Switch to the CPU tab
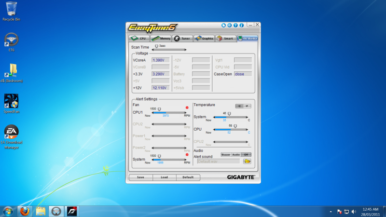The image size is (386, 217). 139,39
